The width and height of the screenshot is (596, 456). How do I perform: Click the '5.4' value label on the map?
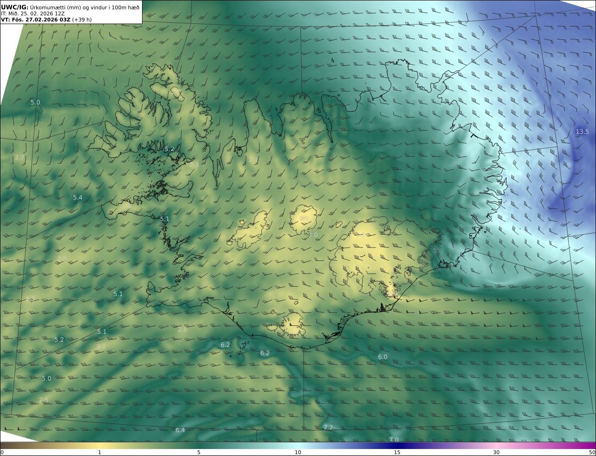coord(77,198)
